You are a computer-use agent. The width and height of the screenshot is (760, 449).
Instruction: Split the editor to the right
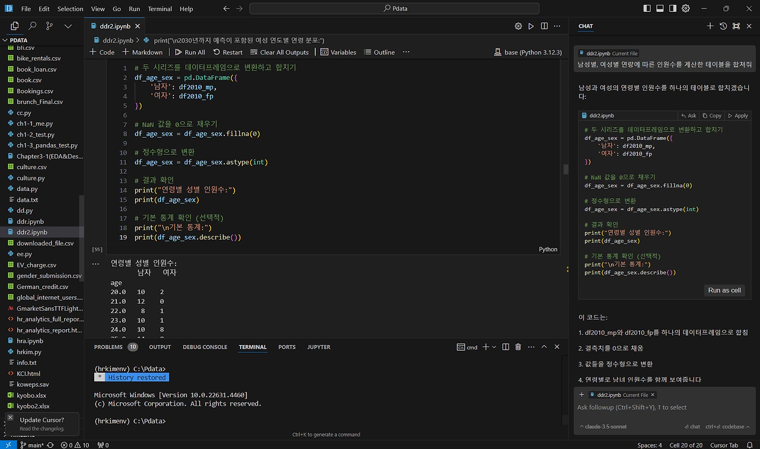point(544,26)
